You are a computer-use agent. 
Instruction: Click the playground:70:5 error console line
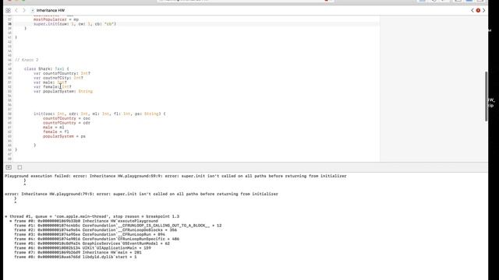point(141,194)
